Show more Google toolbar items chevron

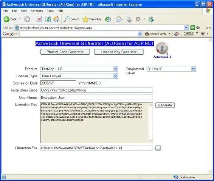tap(197, 33)
